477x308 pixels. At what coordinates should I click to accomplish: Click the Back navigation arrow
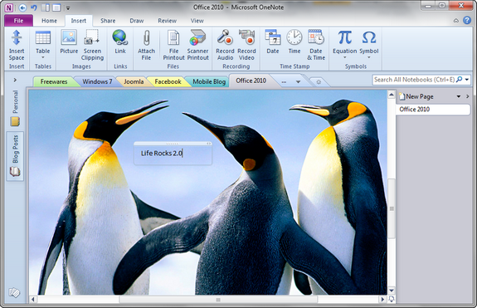tap(22, 7)
